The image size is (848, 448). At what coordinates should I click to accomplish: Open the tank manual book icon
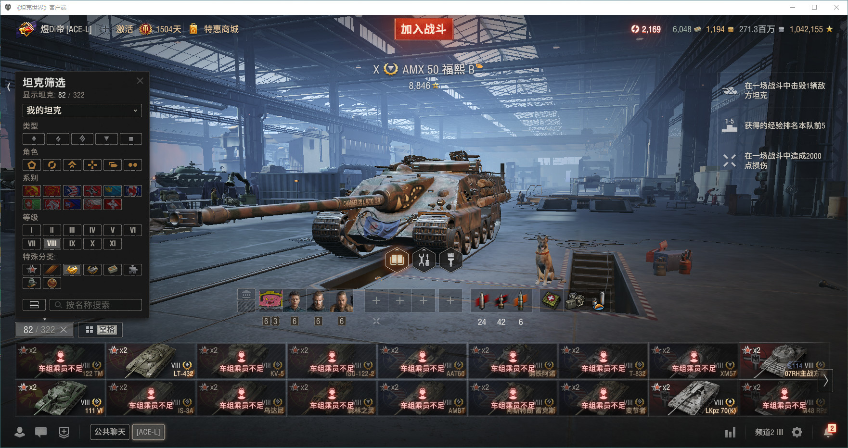tap(397, 260)
